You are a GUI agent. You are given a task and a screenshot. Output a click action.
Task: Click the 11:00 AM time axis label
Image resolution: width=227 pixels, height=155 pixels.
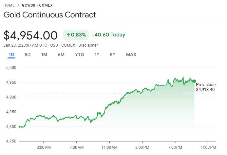pos(110,147)
